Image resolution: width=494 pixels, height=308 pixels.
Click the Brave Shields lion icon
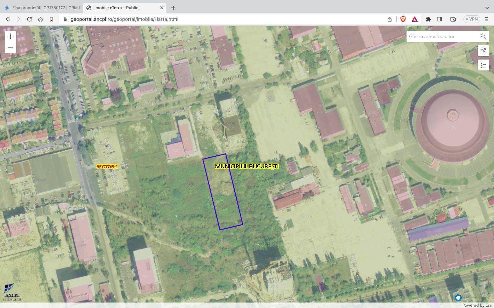(x=403, y=19)
